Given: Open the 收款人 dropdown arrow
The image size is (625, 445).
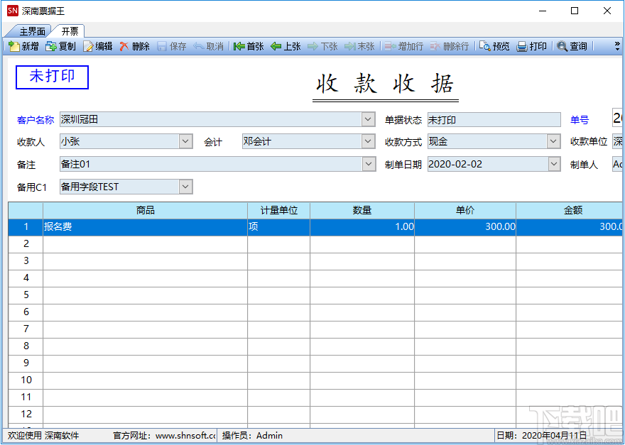Looking at the screenshot, I should tap(186, 141).
